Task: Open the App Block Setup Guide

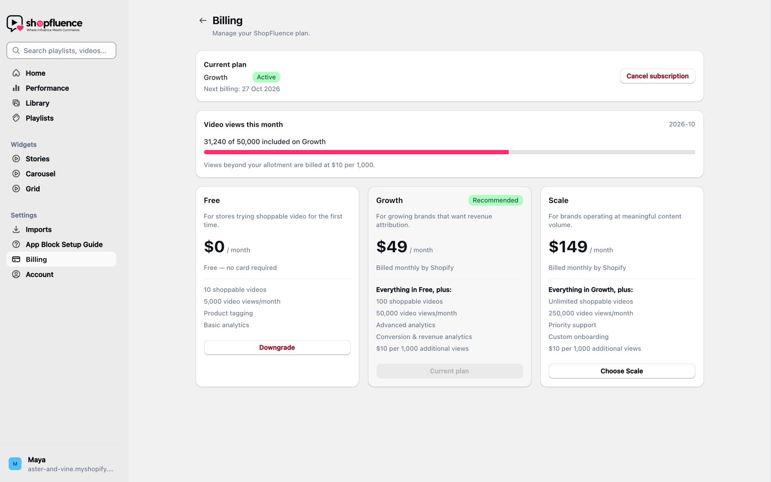Action: pos(61,244)
